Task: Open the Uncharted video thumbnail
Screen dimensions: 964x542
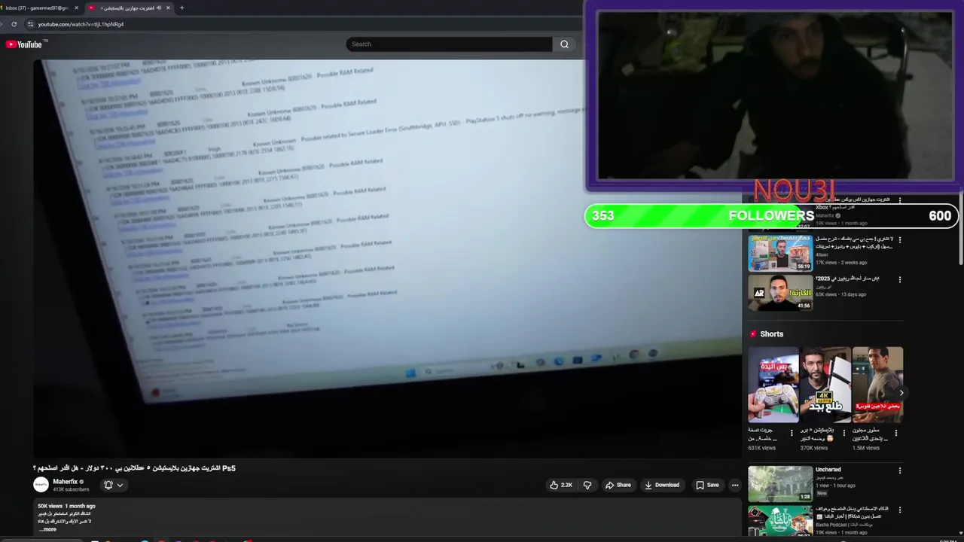Action: 780,483
